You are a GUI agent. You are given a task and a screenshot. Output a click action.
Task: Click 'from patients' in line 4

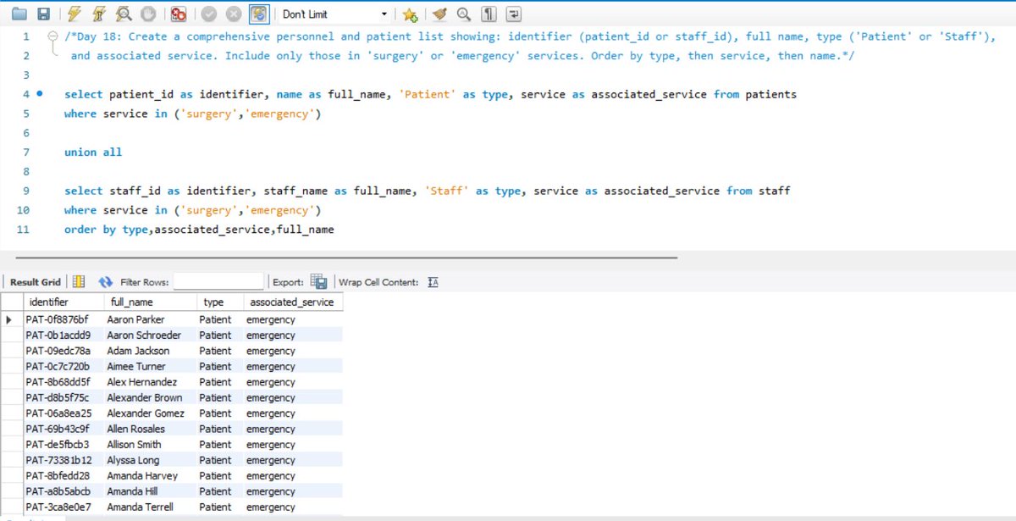pos(755,94)
